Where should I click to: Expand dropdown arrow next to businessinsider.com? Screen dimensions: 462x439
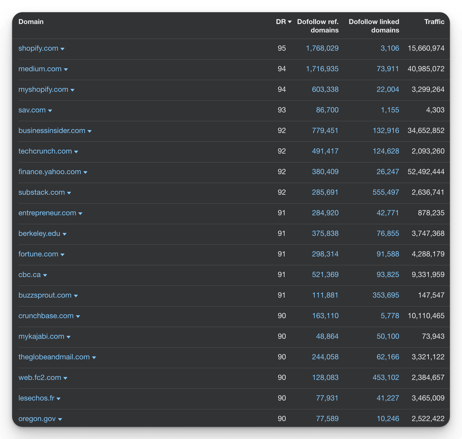90,131
